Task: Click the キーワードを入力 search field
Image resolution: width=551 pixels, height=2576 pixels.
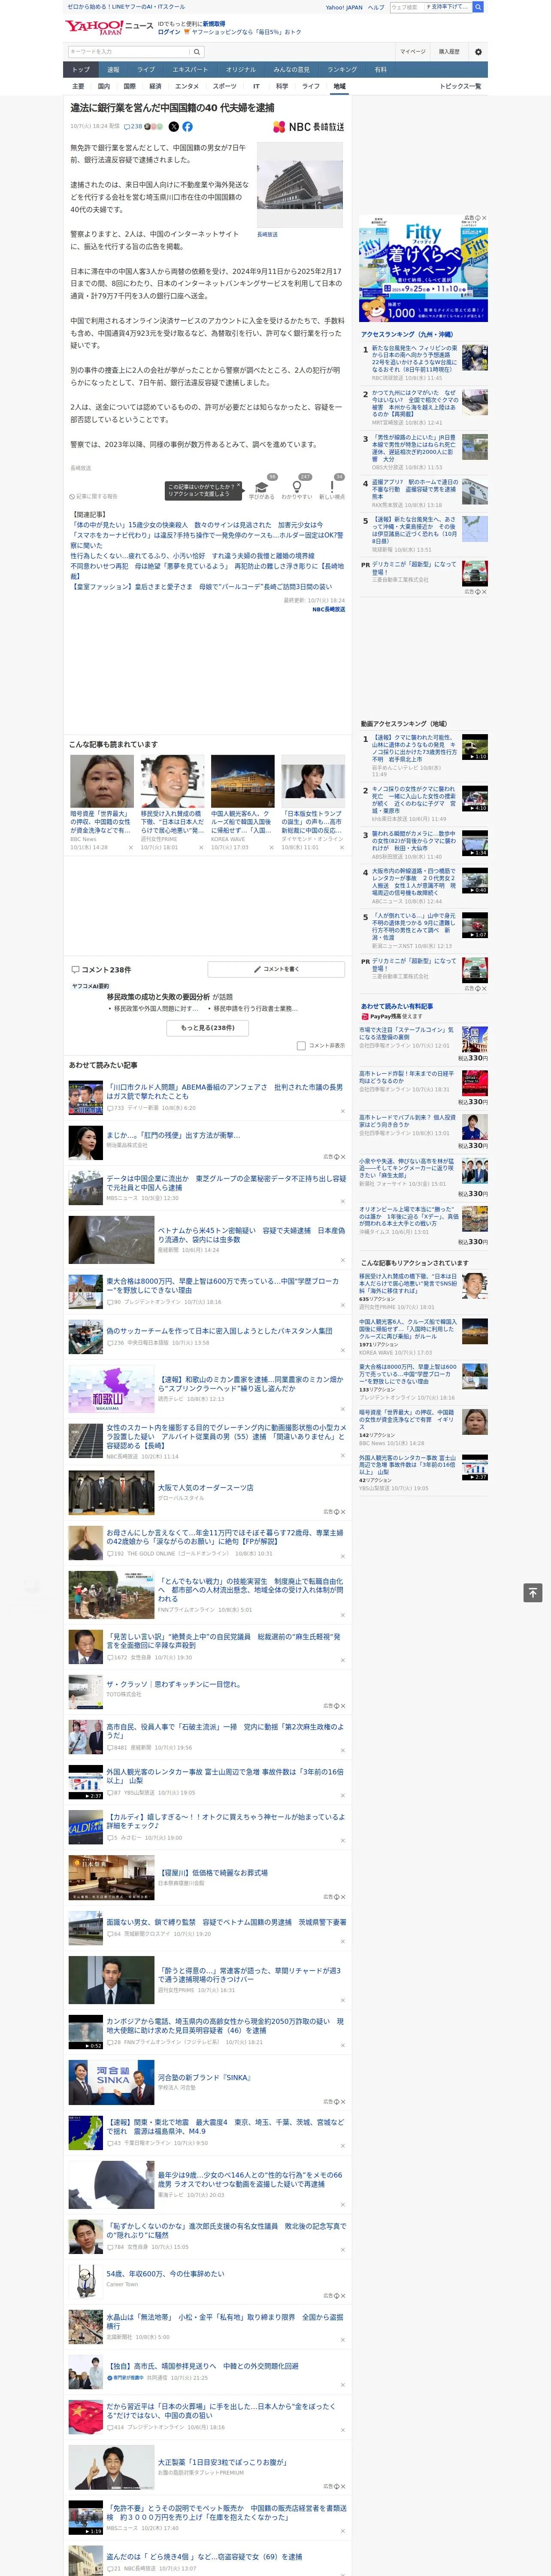Action: coord(129,52)
